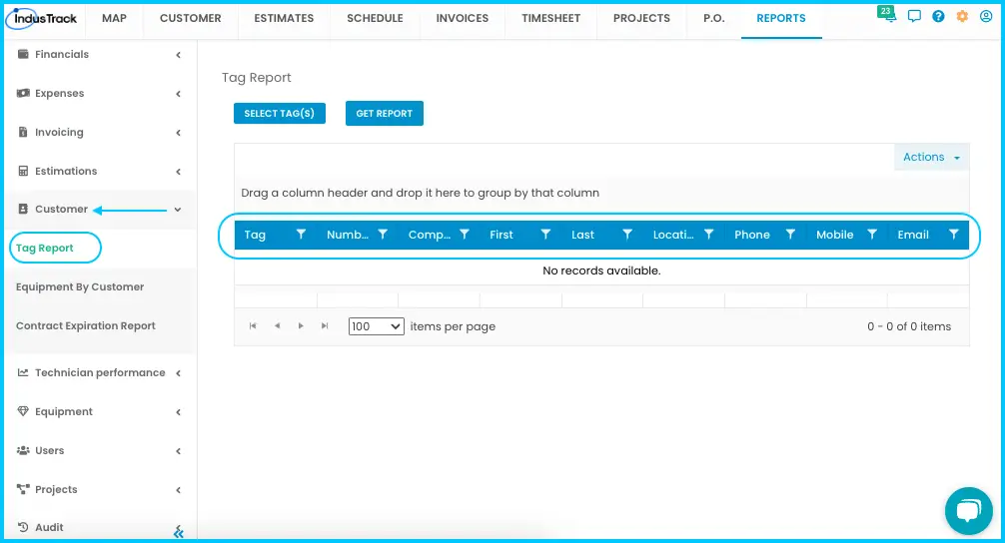Filter the Location column
This screenshot has width=1005, height=543.
point(709,235)
